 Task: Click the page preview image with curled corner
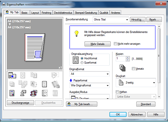35,48
